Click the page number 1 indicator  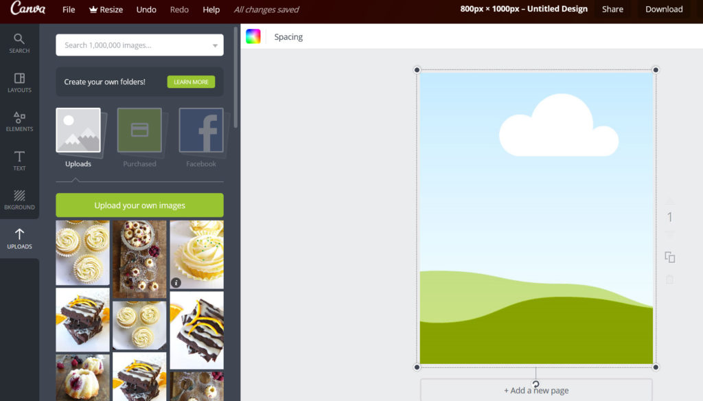(x=670, y=217)
